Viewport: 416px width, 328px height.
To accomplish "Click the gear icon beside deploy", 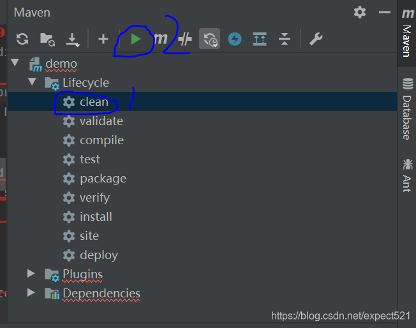I will pos(69,255).
